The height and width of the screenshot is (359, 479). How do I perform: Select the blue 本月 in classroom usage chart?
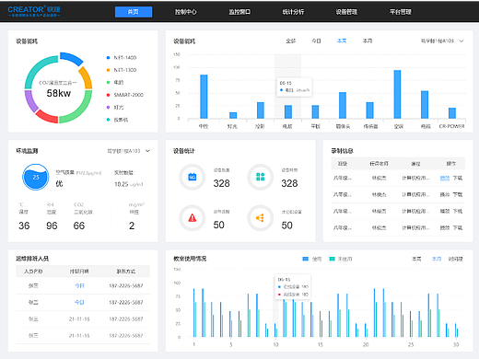[437, 259]
